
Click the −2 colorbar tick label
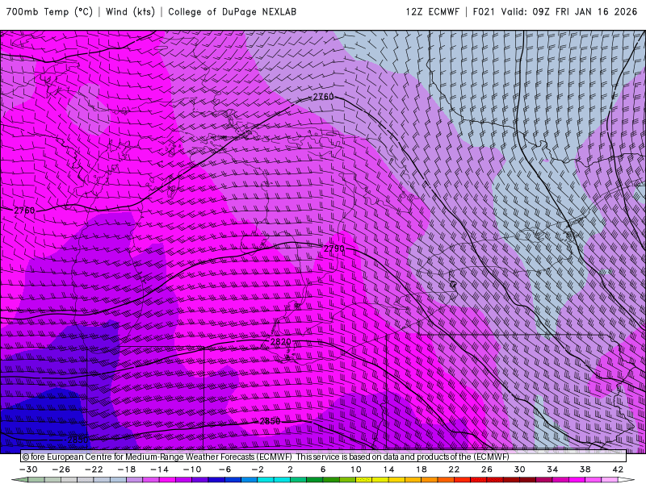258,469
